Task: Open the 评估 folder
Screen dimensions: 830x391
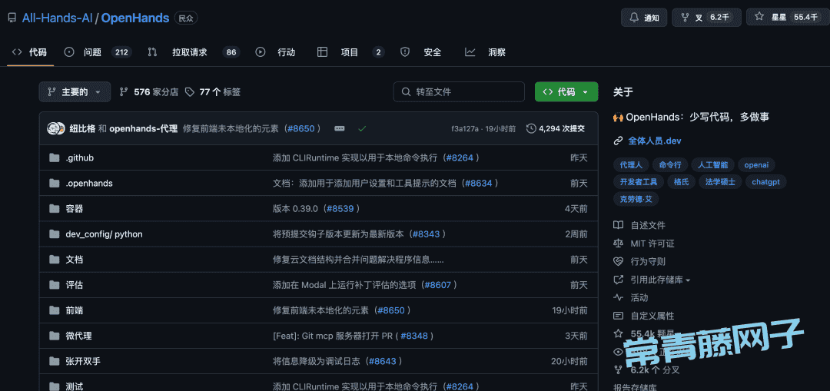Action: coord(74,285)
